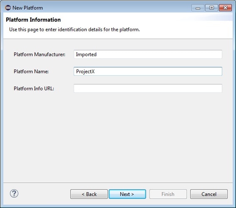Click the Platform Info URL label
Viewport: 236px width, 208px height.
coord(34,89)
